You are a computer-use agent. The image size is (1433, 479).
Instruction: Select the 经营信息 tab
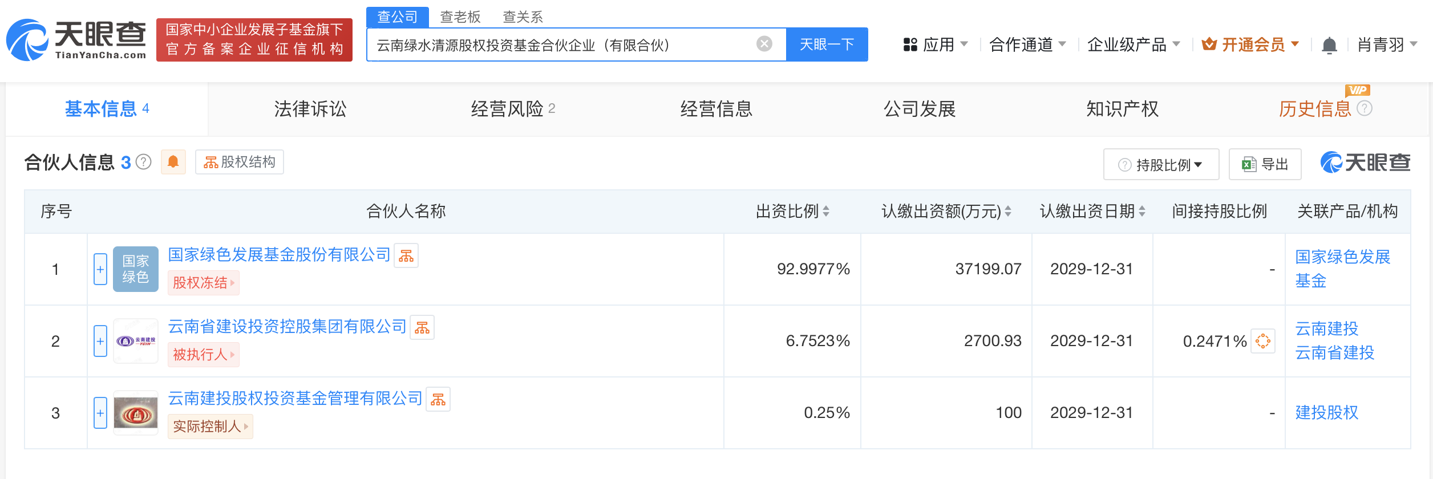pos(717,109)
